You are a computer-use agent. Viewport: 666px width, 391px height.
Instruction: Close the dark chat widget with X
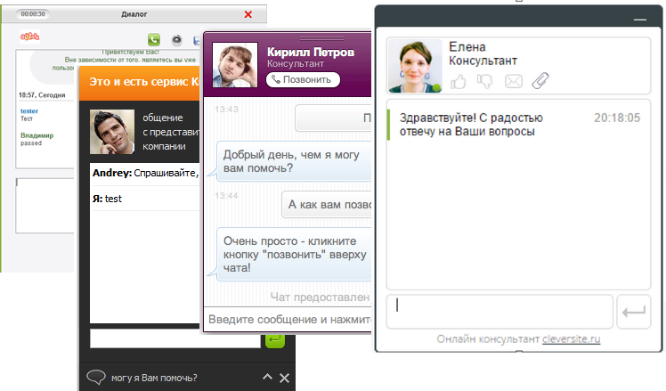[285, 378]
